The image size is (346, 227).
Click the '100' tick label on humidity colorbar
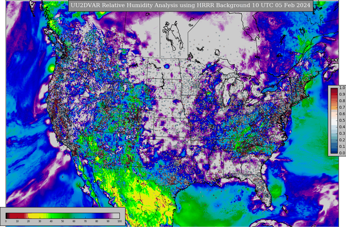point(120,221)
